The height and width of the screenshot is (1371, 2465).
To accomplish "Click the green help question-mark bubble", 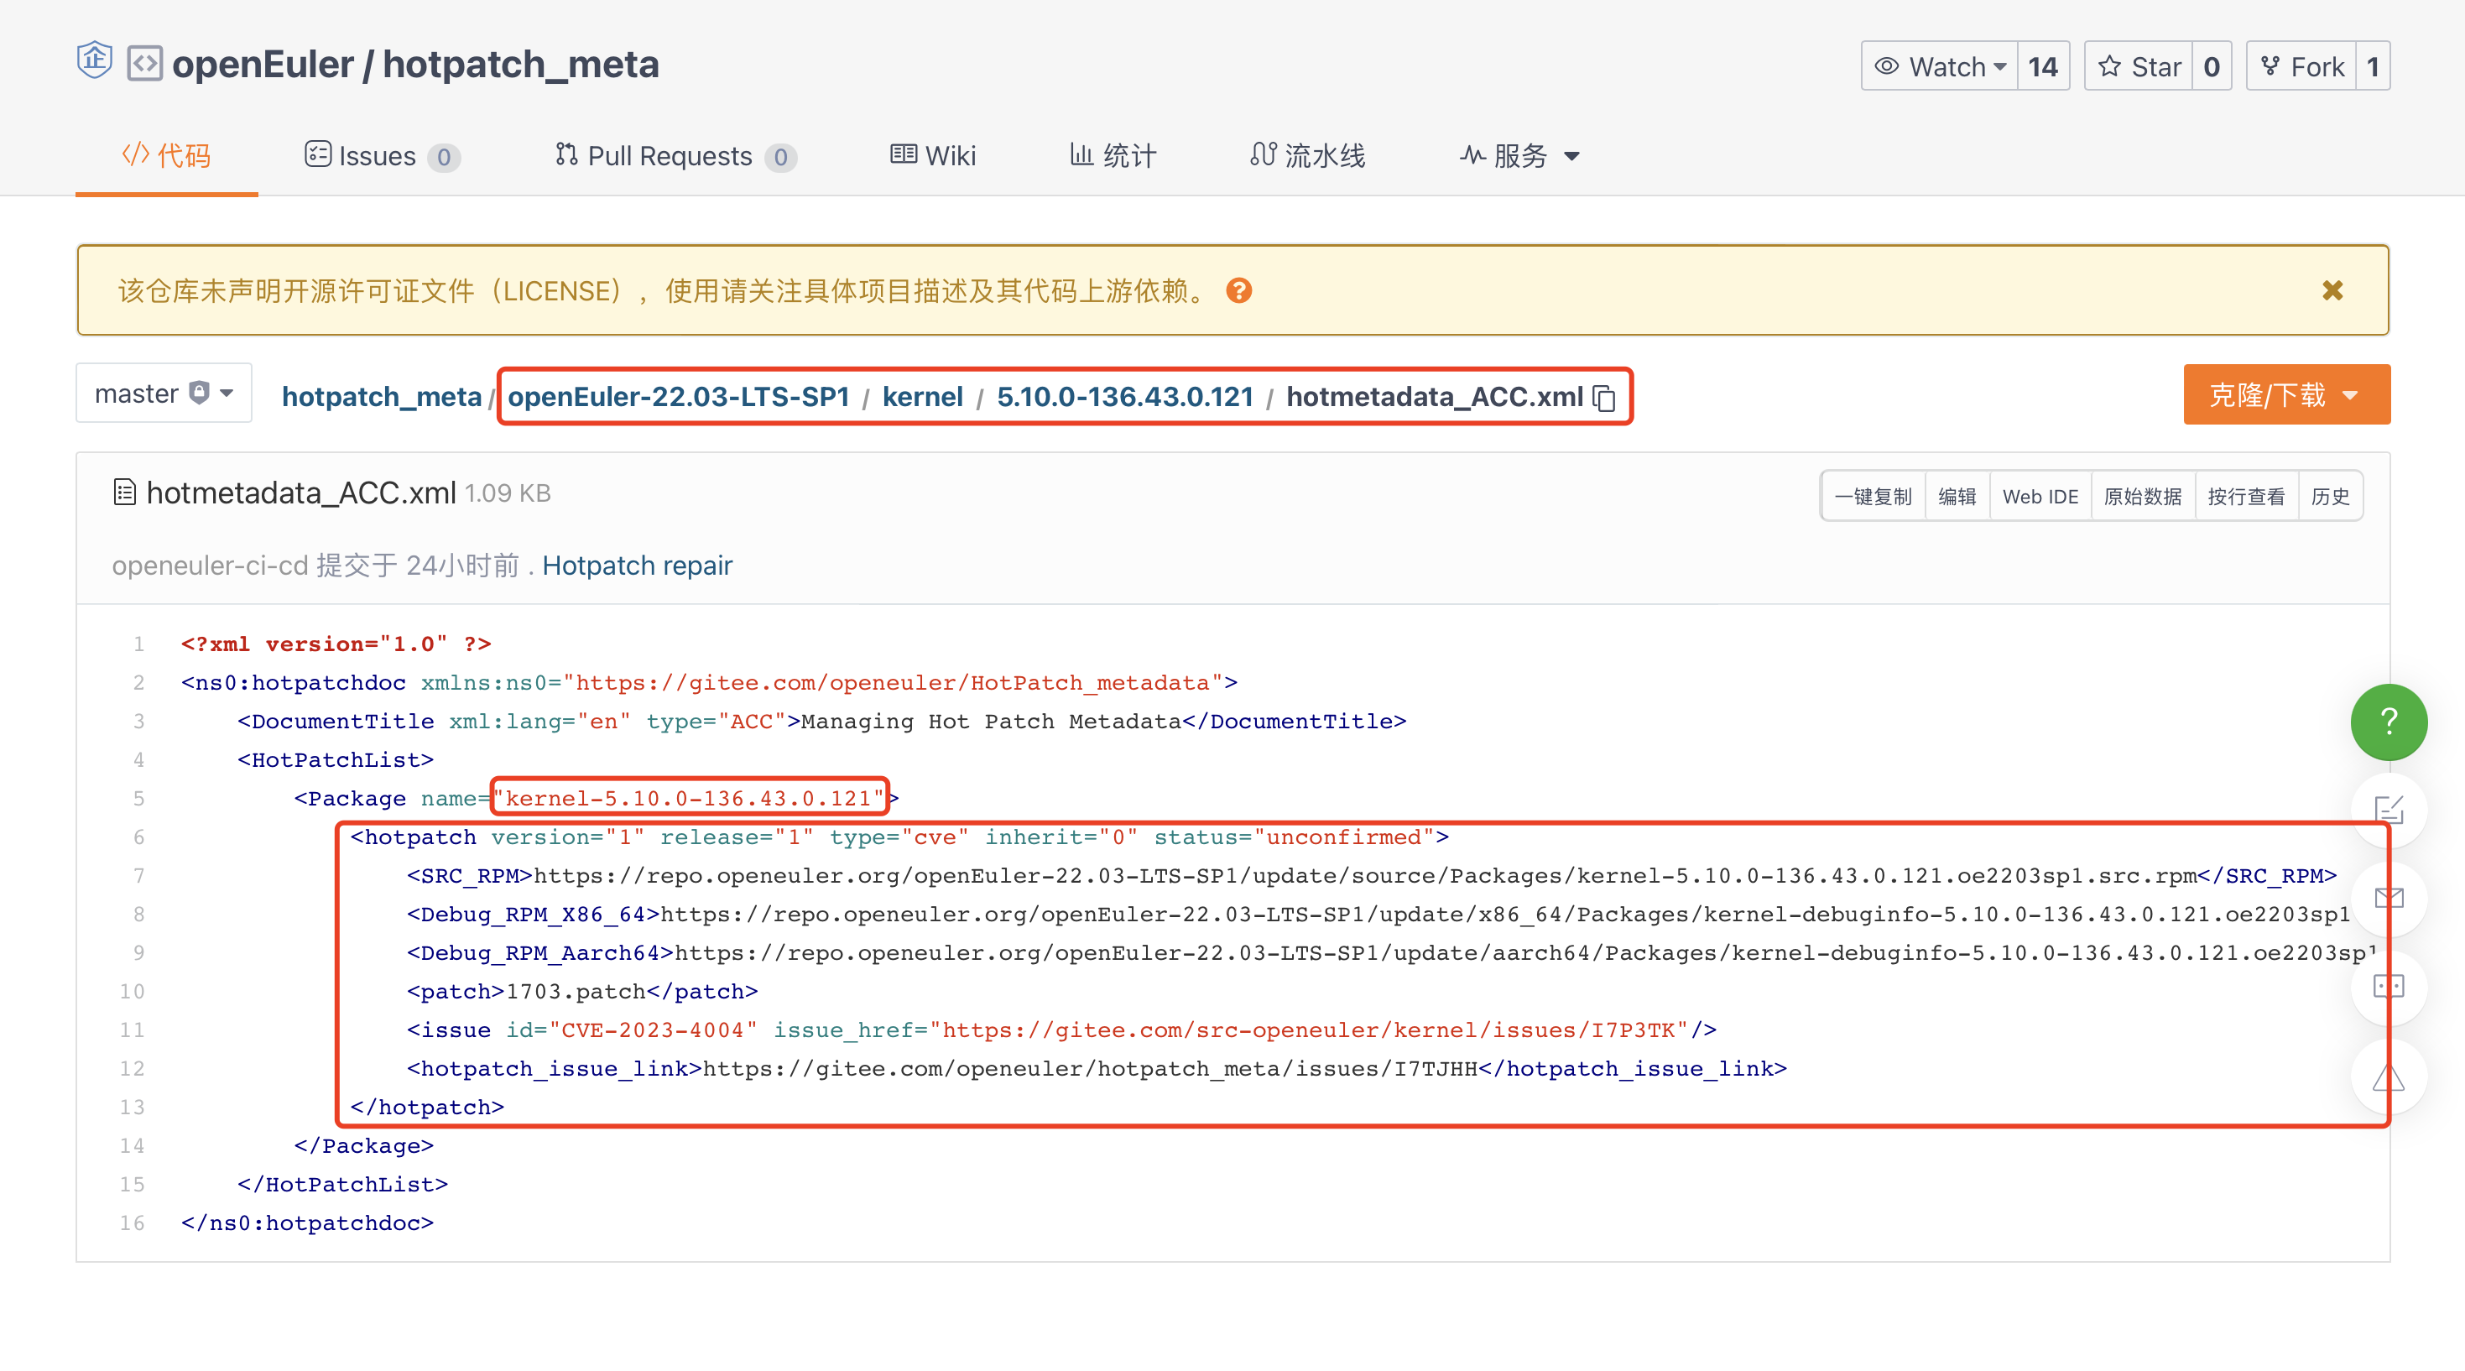I will tap(2389, 722).
